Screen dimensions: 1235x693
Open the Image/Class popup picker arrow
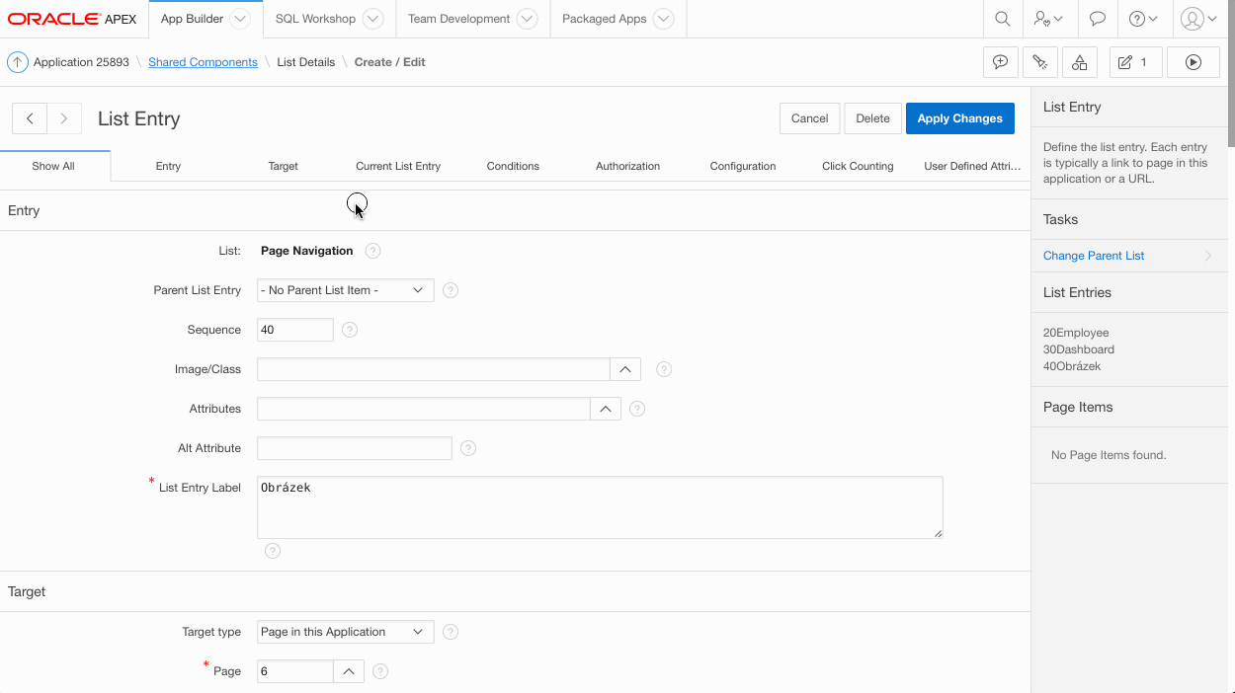click(x=625, y=369)
